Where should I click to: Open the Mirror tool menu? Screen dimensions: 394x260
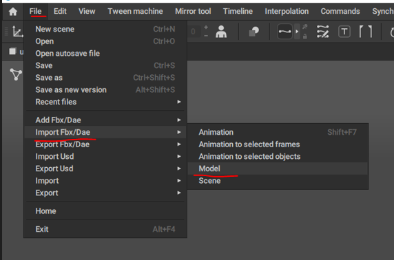coord(193,11)
